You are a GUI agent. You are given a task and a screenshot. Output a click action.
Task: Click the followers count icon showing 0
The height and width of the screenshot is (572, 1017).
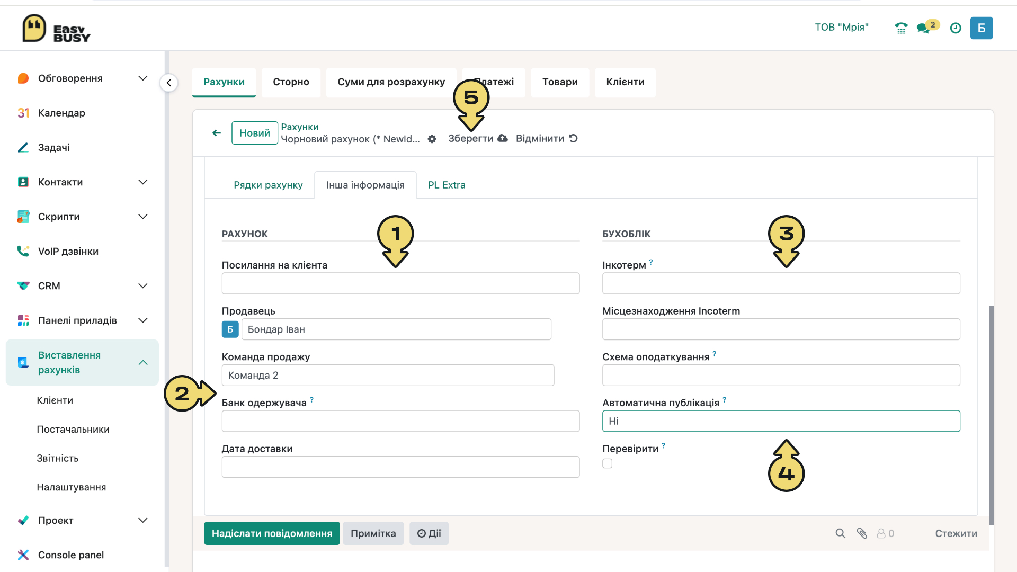(885, 533)
